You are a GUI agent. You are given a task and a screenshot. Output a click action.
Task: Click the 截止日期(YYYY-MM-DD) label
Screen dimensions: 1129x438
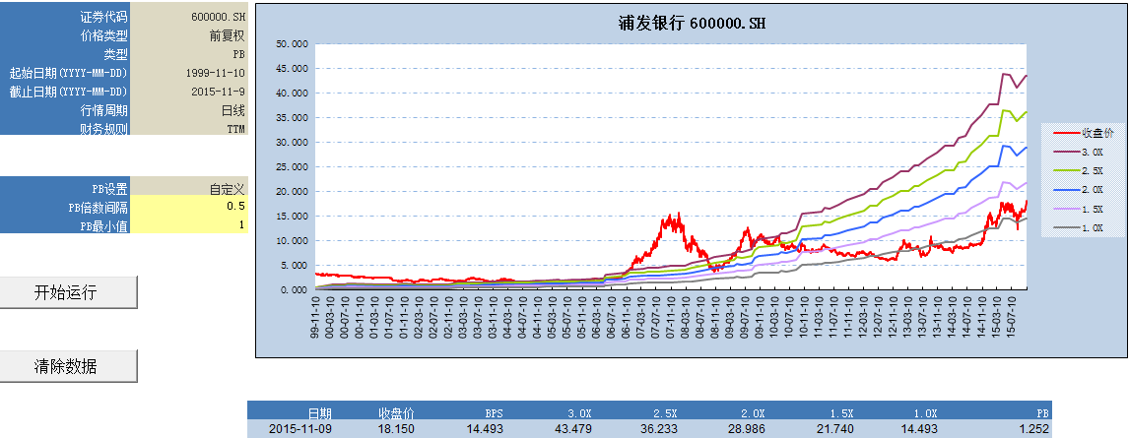pyautogui.click(x=68, y=92)
